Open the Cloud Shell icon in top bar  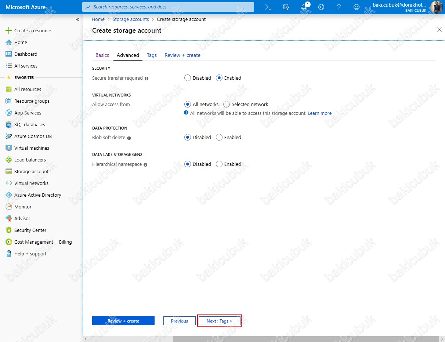pos(268,7)
